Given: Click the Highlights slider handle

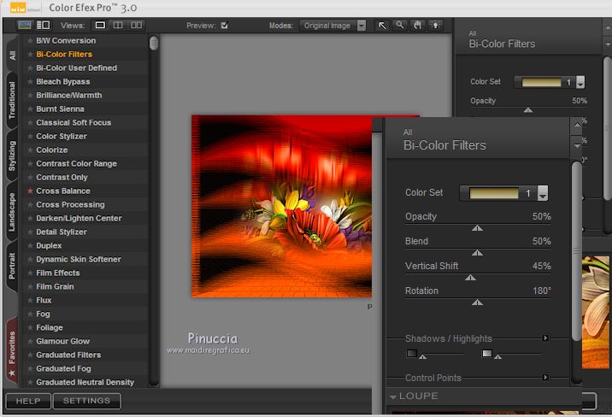Looking at the screenshot, I should [x=497, y=356].
